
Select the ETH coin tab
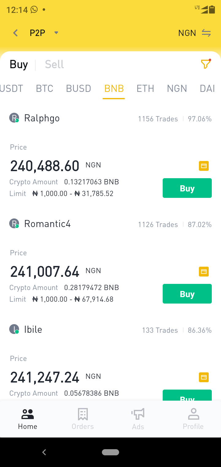pyautogui.click(x=145, y=88)
